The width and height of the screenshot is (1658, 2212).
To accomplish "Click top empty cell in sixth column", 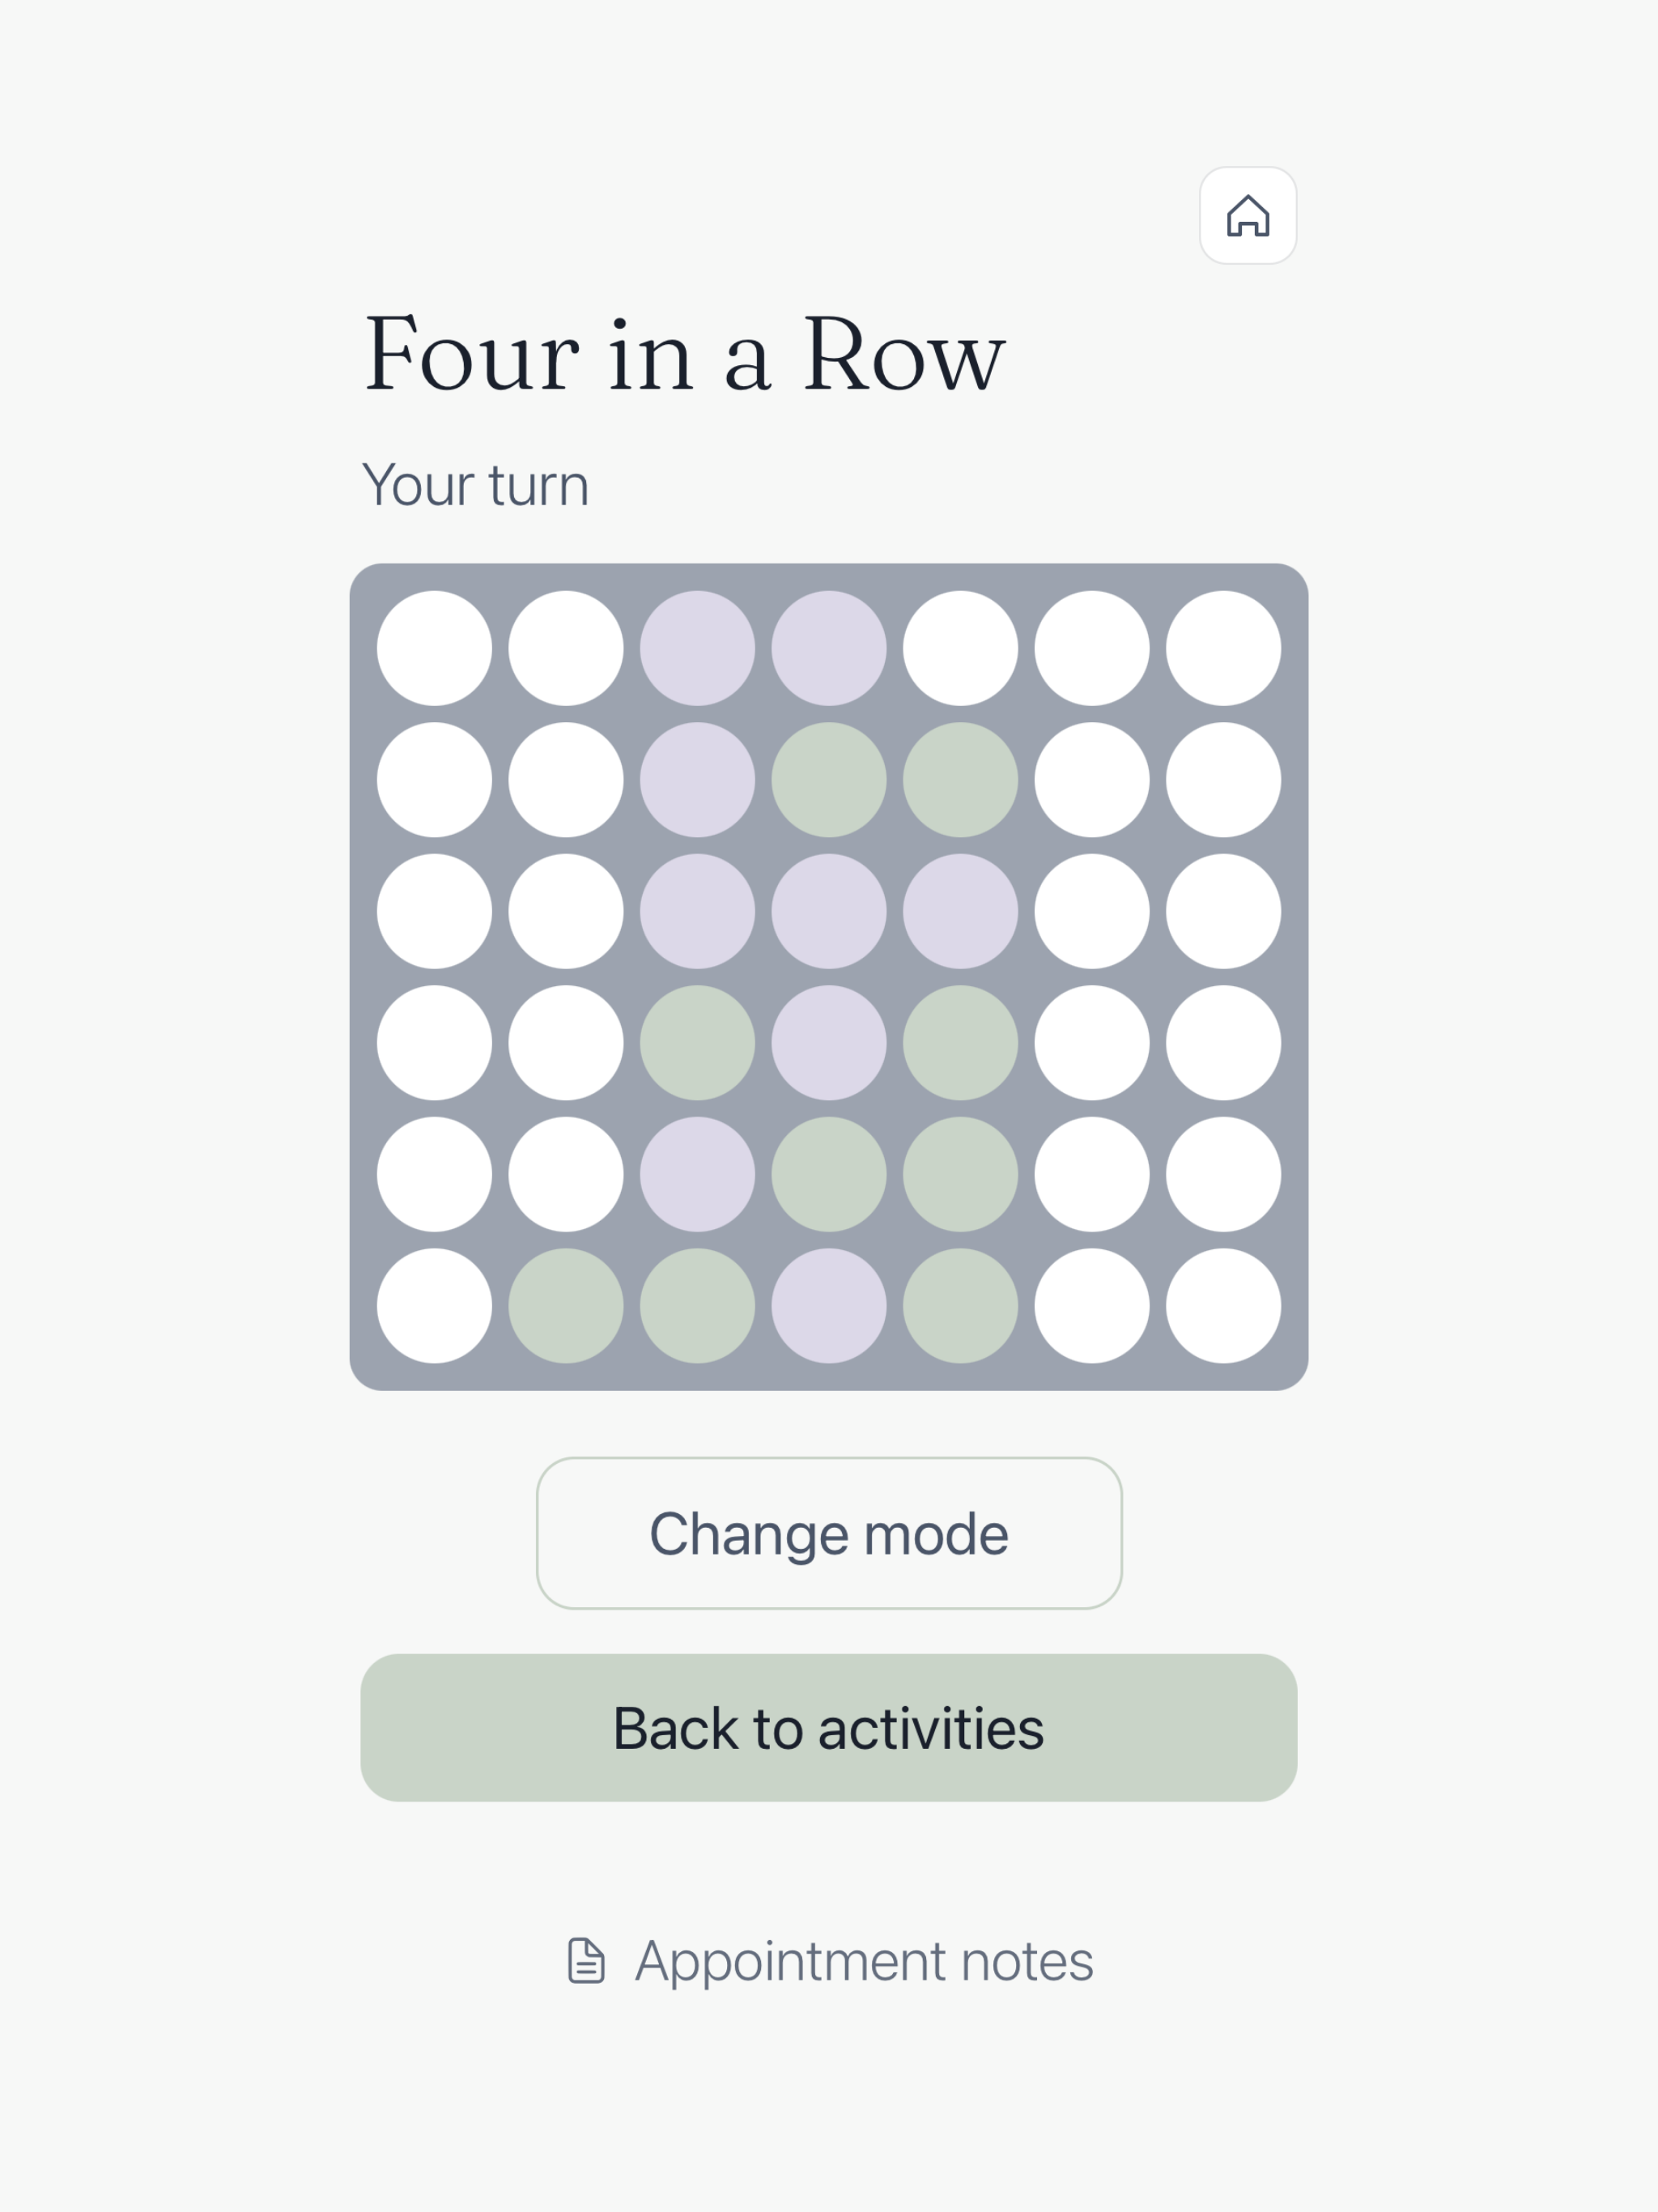I will tap(1092, 648).
